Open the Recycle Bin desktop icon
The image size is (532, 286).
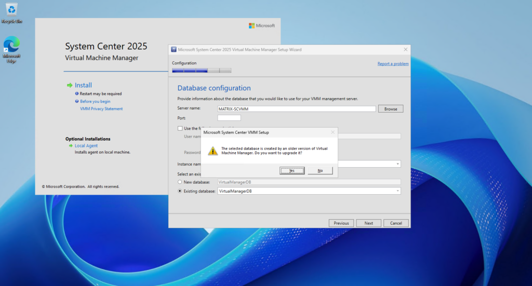tap(11, 13)
